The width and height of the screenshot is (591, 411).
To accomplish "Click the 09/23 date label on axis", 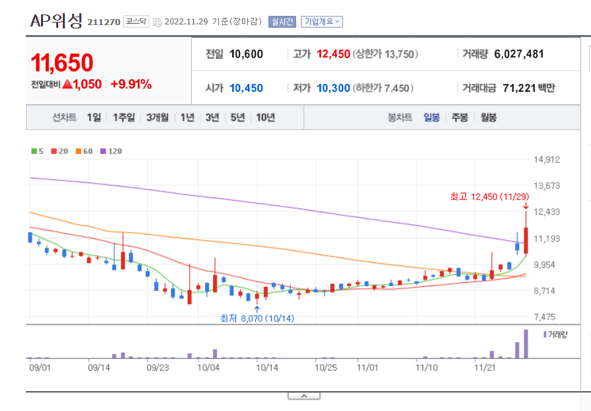I will click(157, 367).
